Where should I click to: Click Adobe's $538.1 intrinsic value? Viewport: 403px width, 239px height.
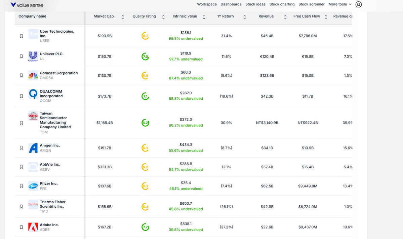pos(186,224)
